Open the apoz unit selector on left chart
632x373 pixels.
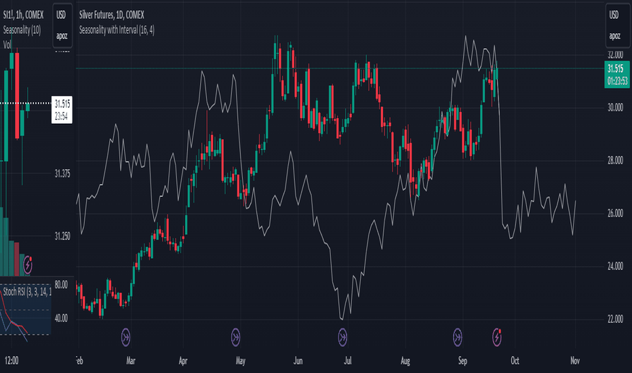click(62, 36)
